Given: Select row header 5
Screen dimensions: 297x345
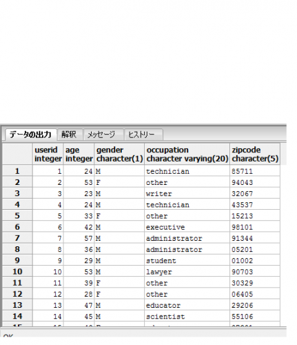Looking at the screenshot, I should tap(17, 216).
